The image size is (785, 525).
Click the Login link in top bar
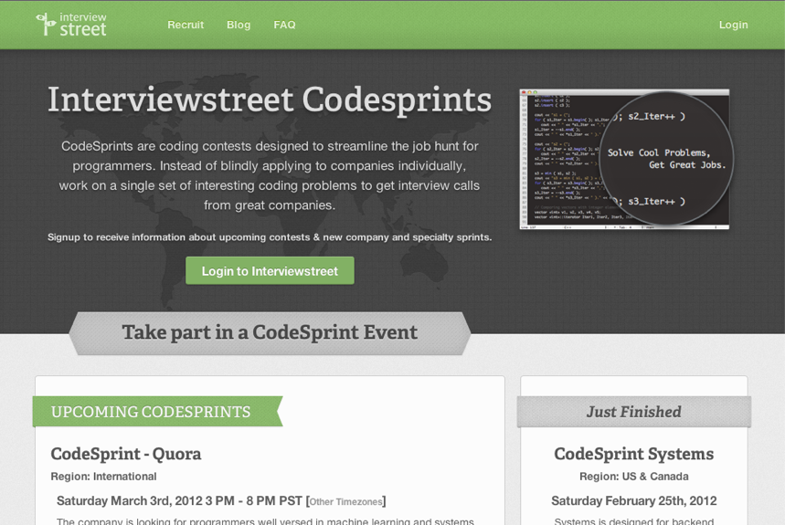pyautogui.click(x=733, y=25)
